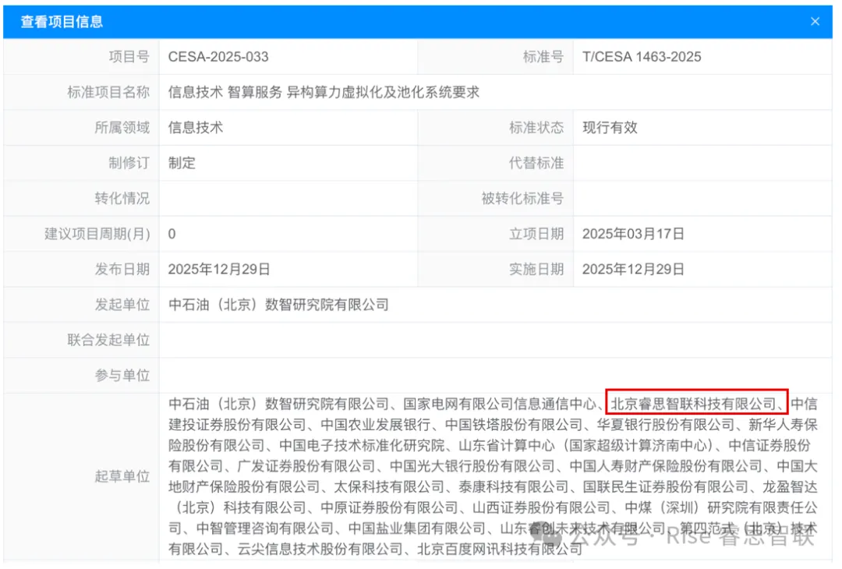This screenshot has width=842, height=569.
Task: Click the 标准项目名称 label
Action: coord(108,92)
